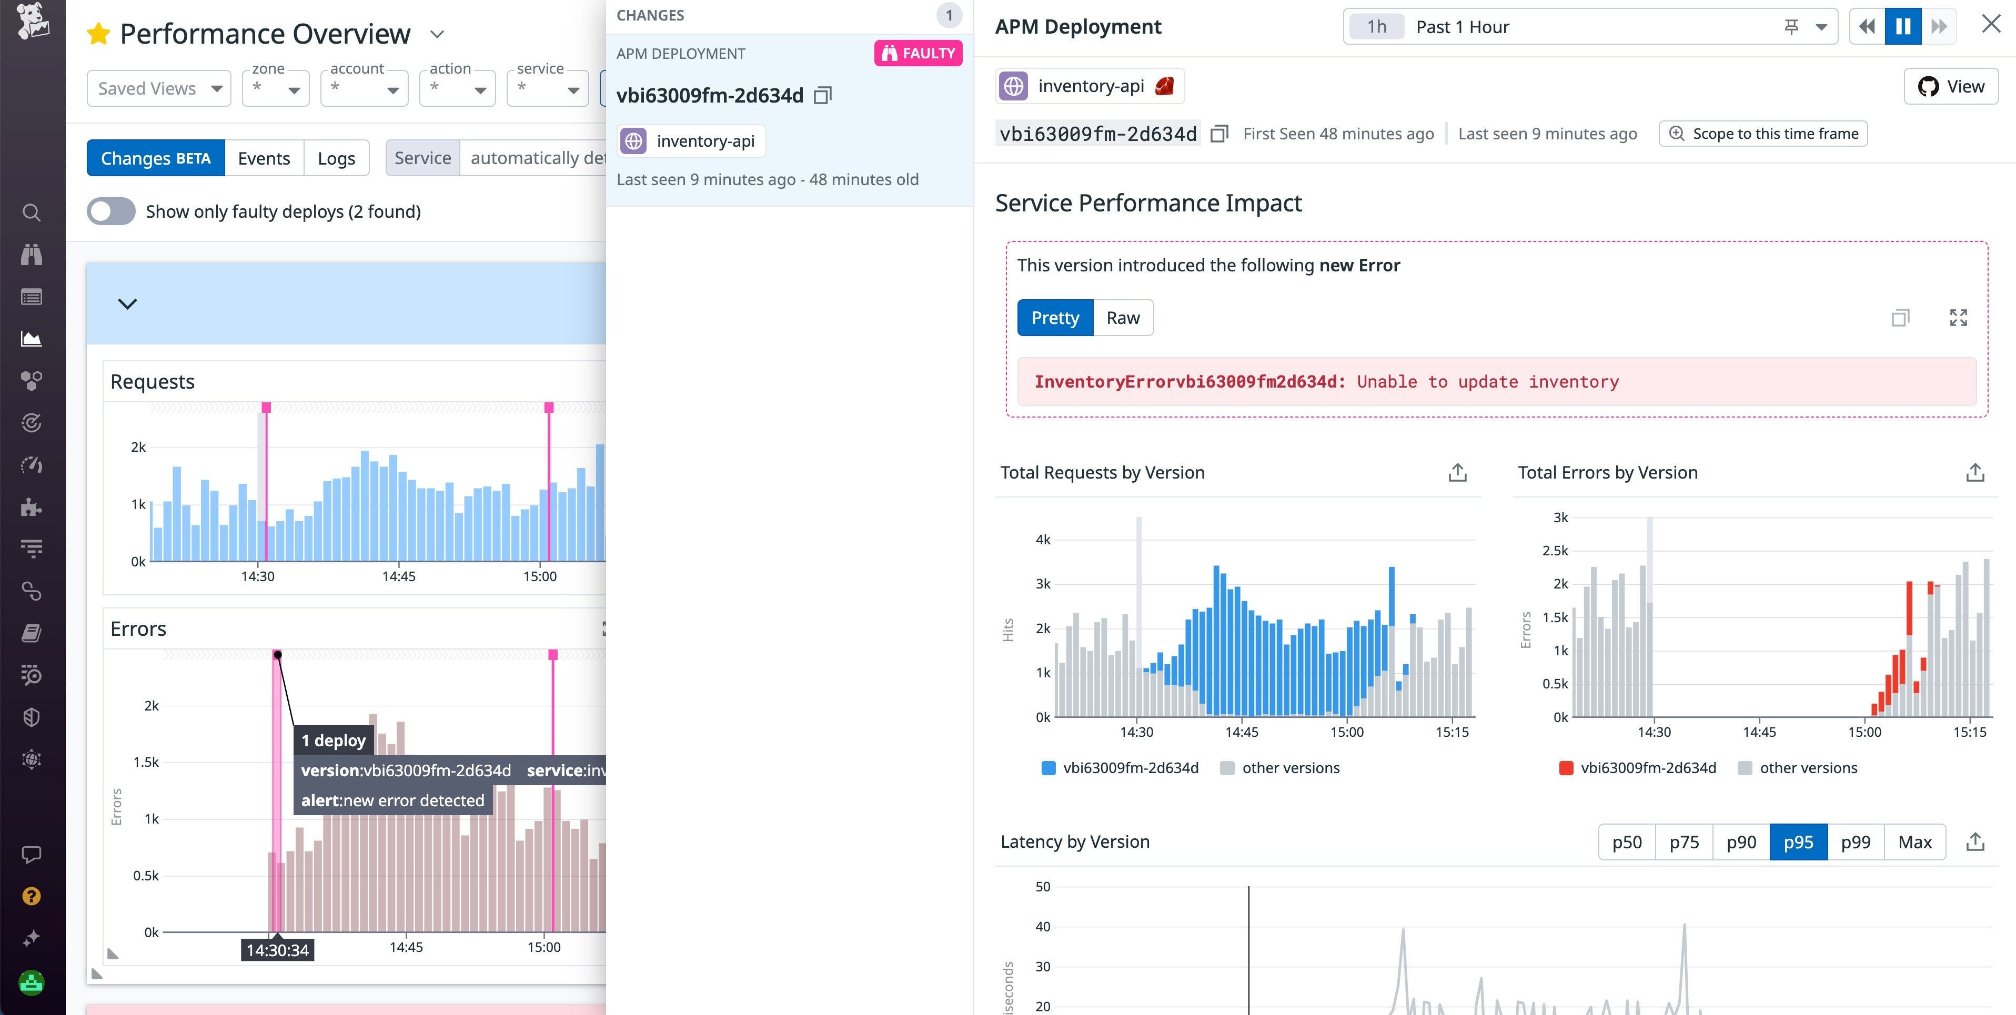Click the metrics graph icon in sidebar
2016x1015 pixels.
32,338
